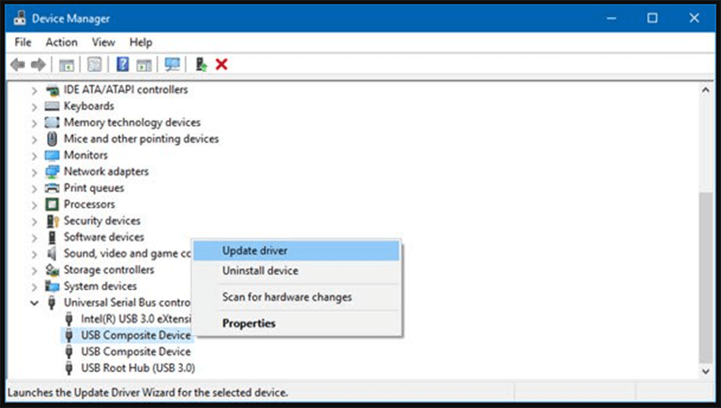This screenshot has width=721, height=408.
Task: Click the System devices folder icon
Action: [x=52, y=286]
